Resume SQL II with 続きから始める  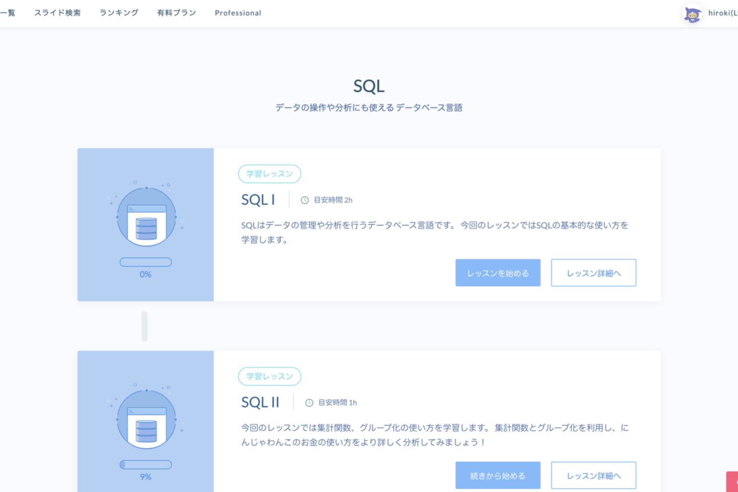[498, 475]
